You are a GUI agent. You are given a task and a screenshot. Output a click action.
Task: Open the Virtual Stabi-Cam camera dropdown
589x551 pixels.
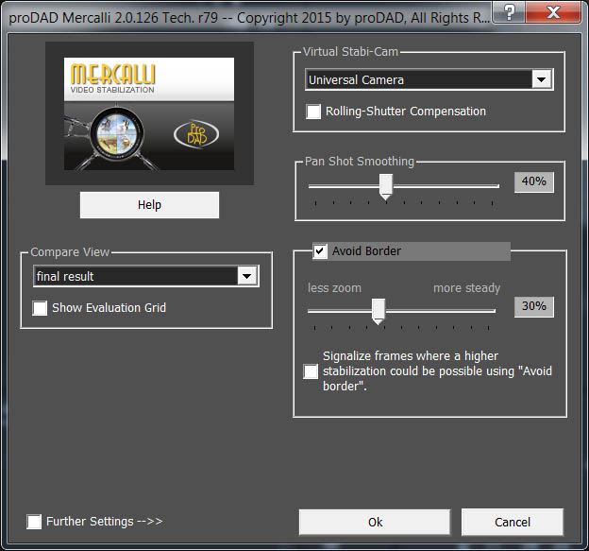429,79
